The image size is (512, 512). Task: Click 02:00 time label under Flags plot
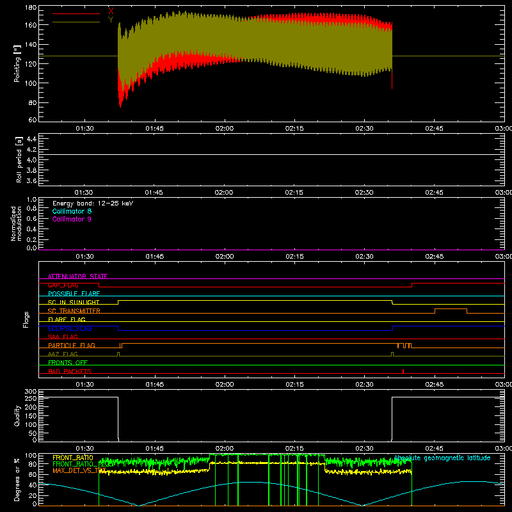225,385
